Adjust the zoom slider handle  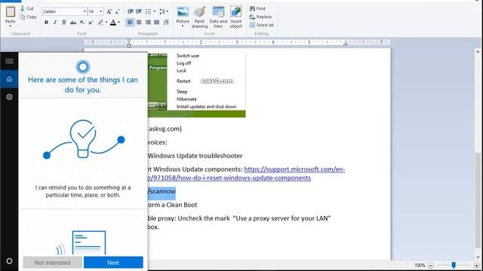(x=454, y=265)
